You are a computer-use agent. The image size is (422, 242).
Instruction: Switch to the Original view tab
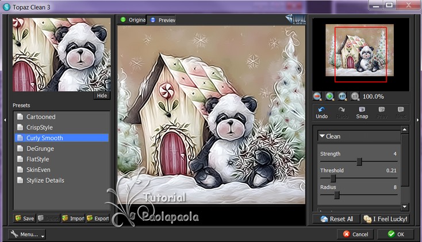[133, 20]
